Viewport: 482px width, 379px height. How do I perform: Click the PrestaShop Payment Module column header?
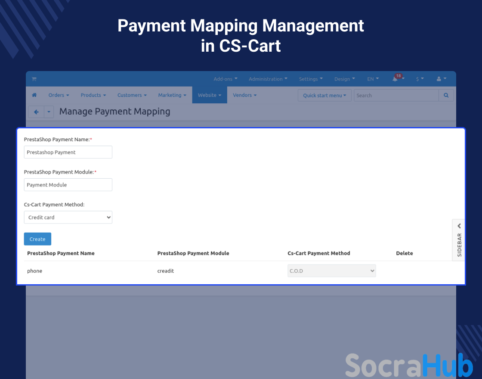[x=193, y=253]
